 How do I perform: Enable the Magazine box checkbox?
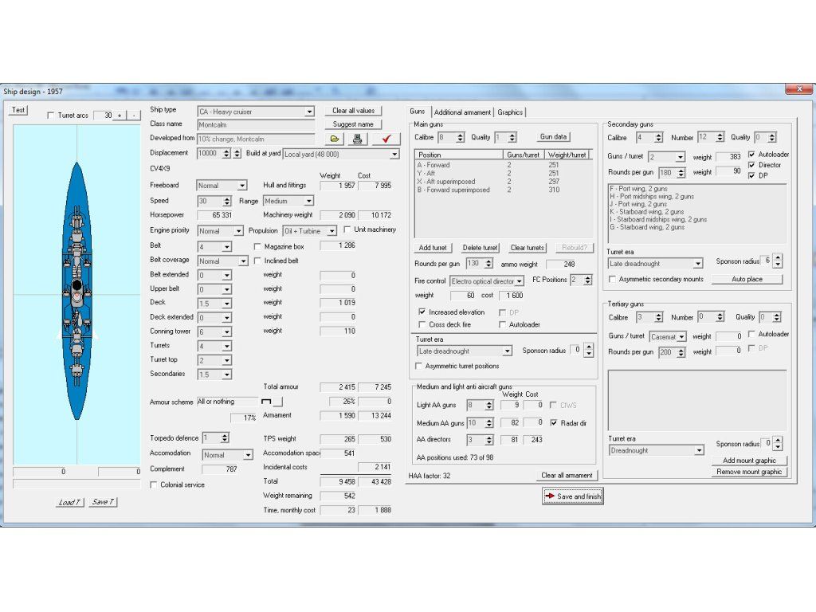pyautogui.click(x=258, y=247)
